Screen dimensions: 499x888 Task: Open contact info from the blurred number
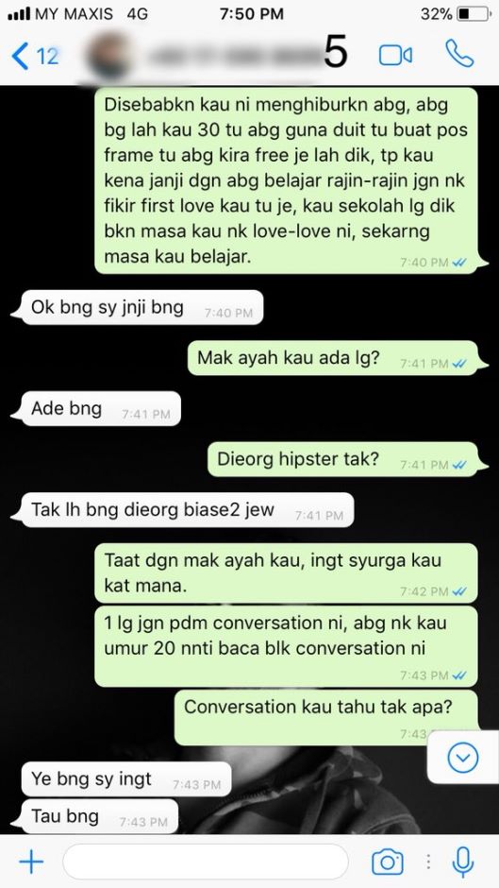[232, 56]
